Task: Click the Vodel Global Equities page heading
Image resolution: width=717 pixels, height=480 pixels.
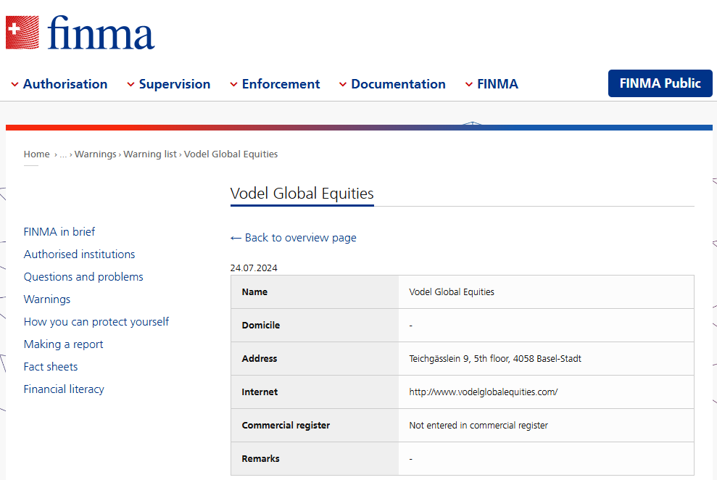Action: click(302, 194)
